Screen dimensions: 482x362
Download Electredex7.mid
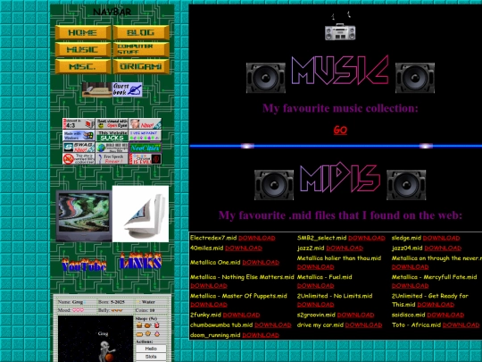point(257,238)
